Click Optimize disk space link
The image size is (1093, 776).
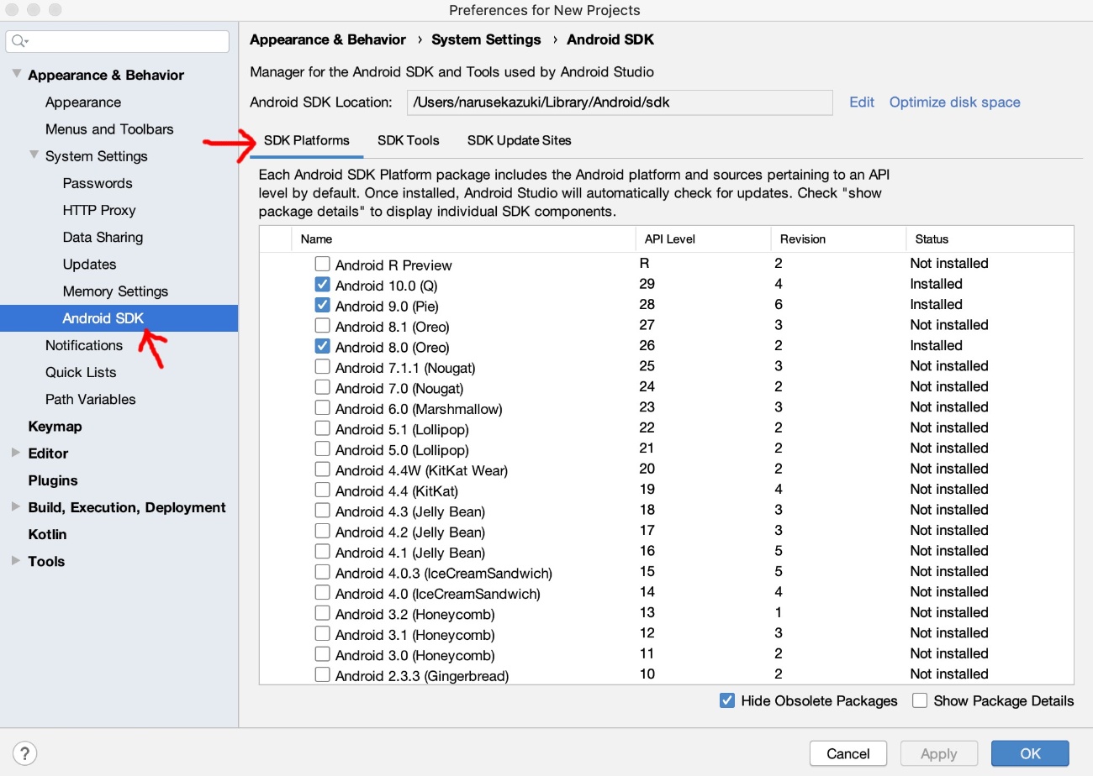coord(955,102)
